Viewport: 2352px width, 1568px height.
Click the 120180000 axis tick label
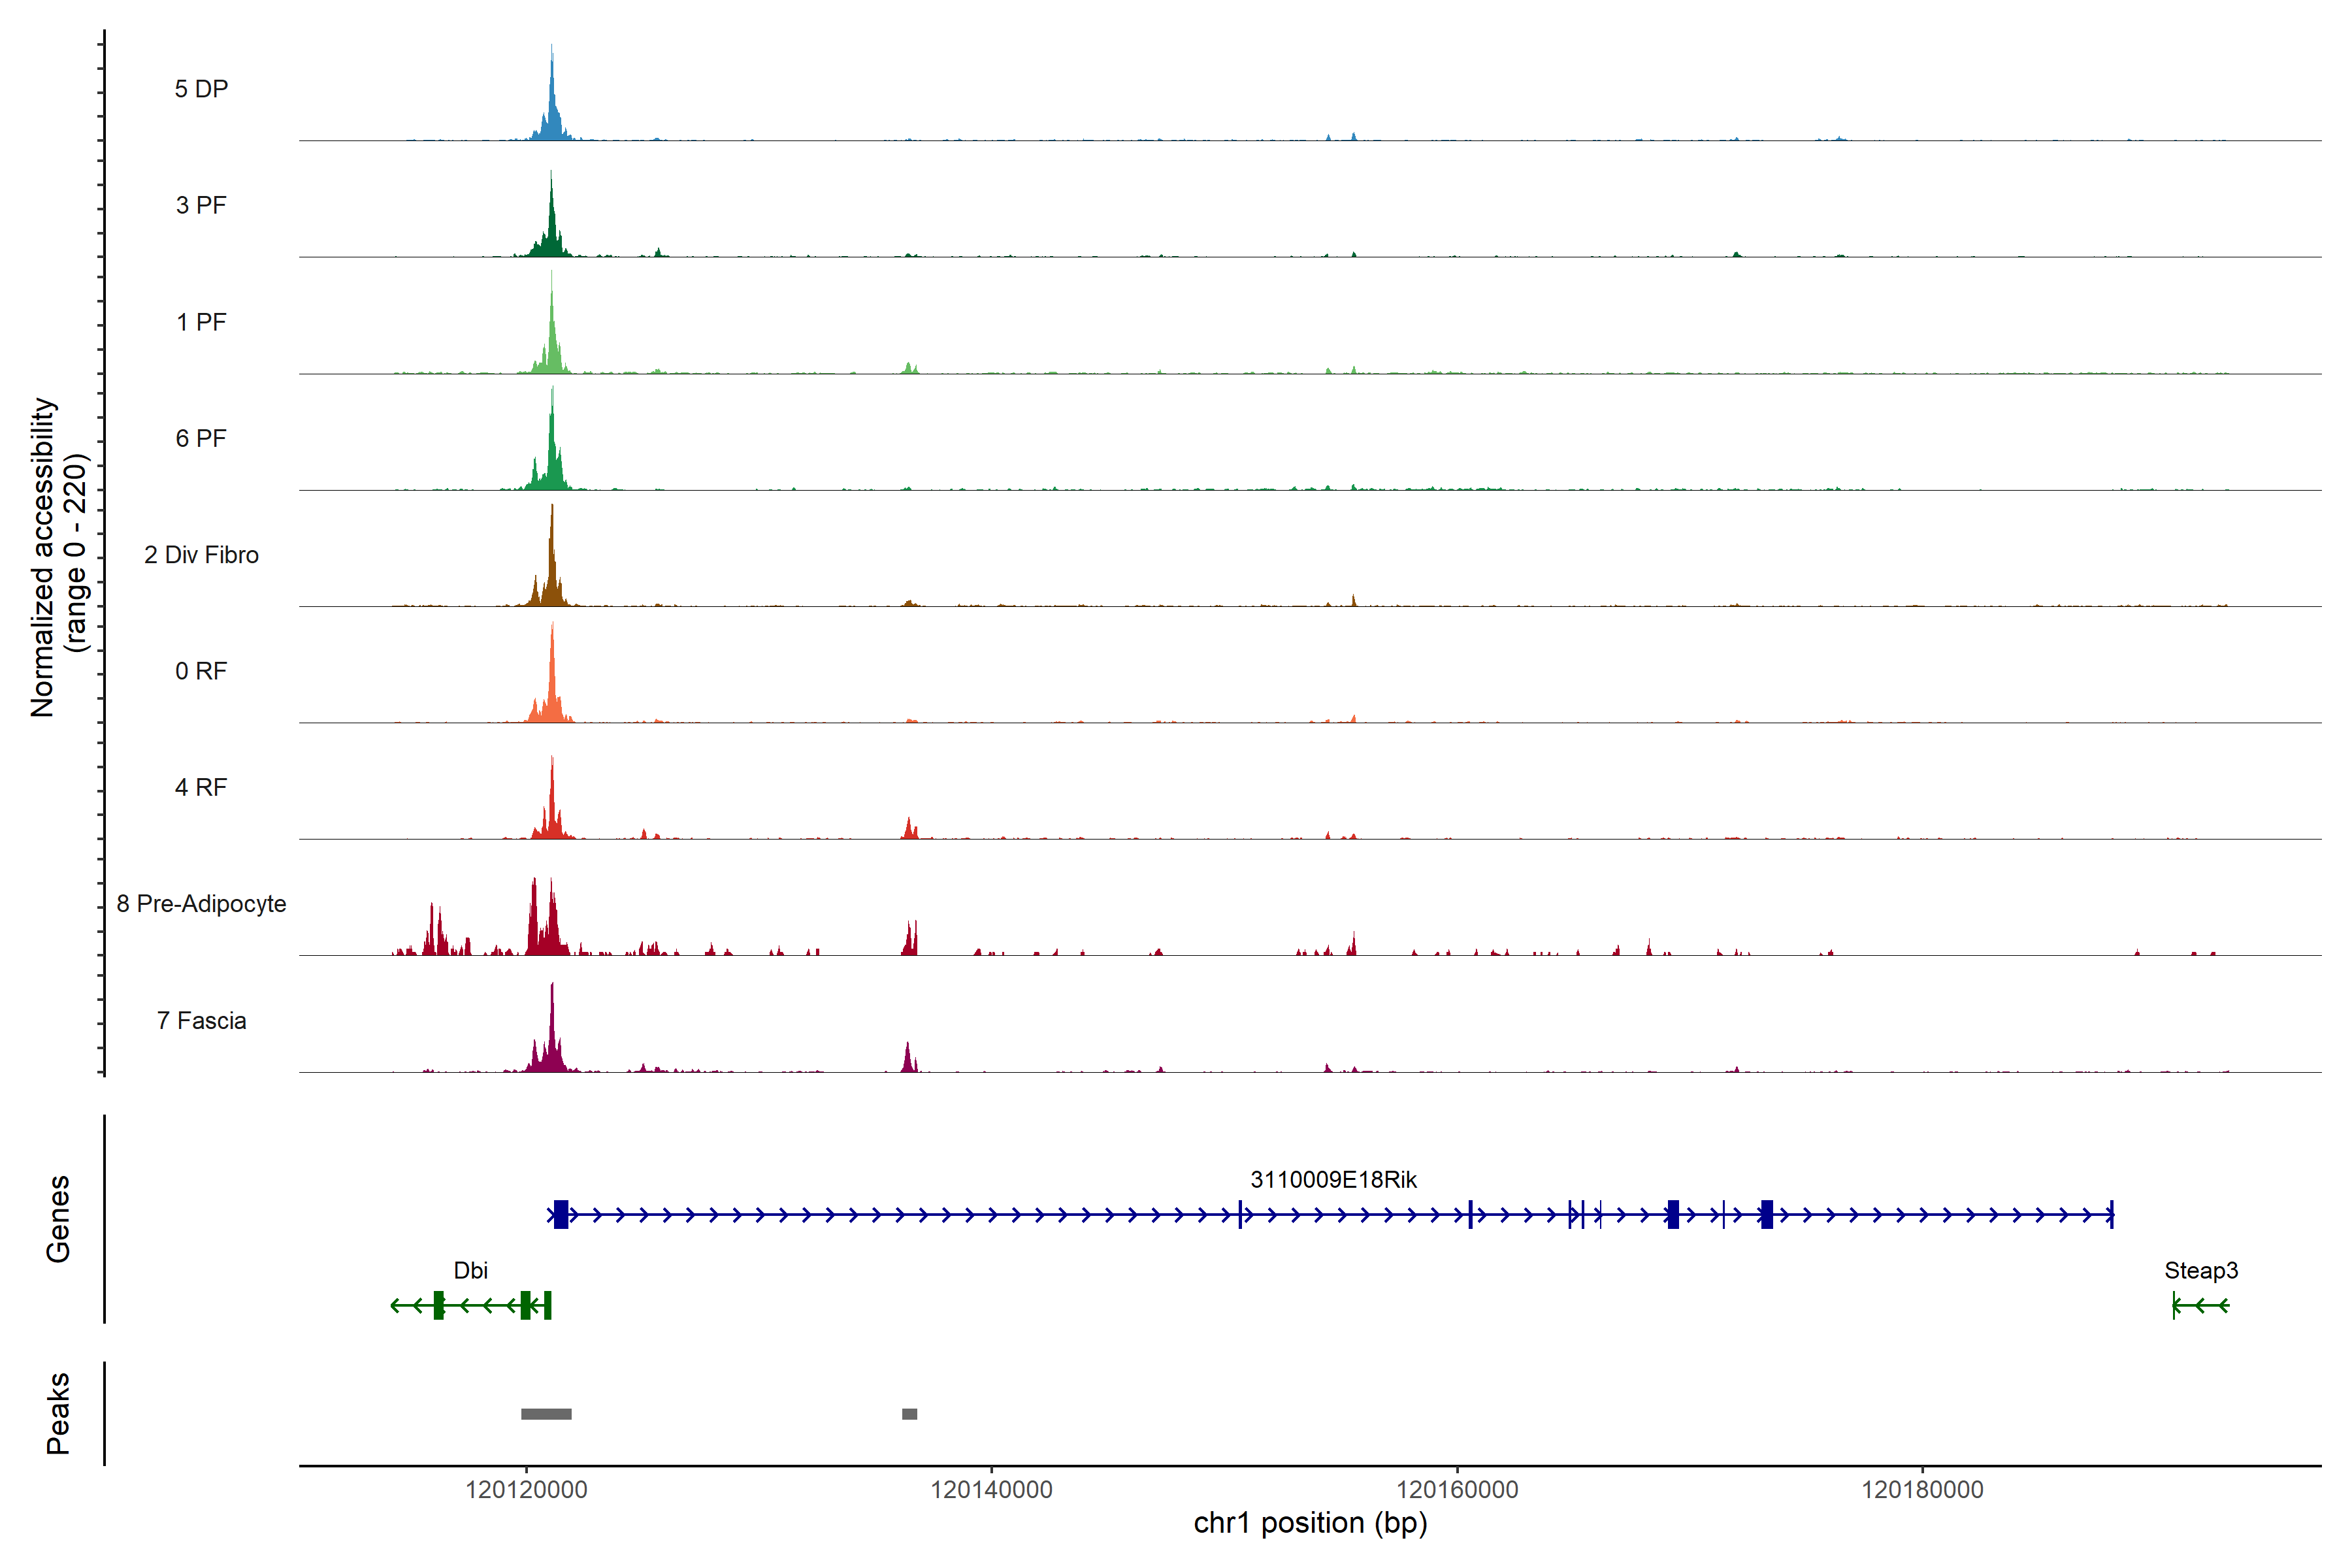point(1922,1490)
